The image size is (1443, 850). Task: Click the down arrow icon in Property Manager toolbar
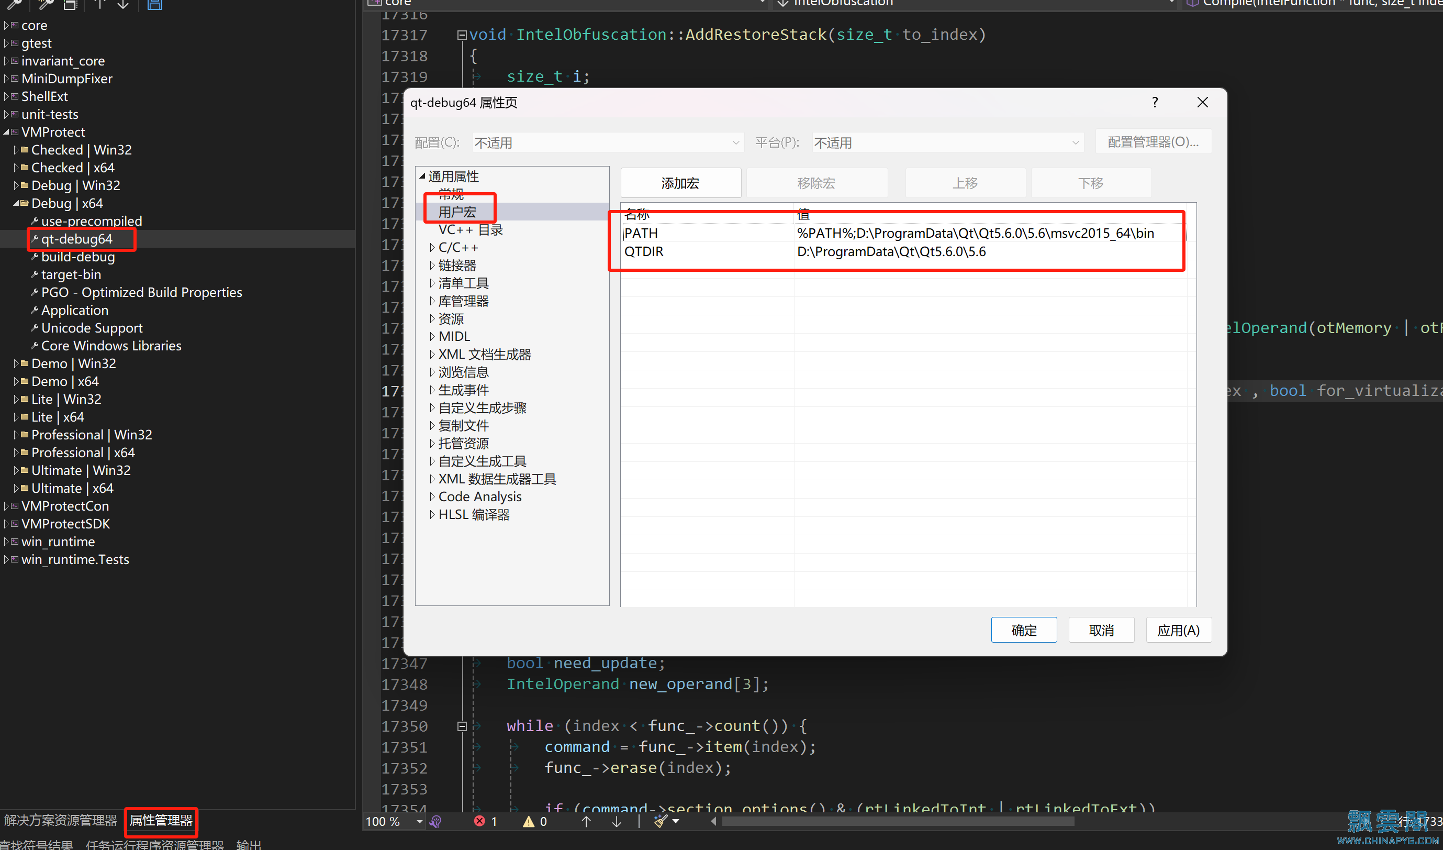(122, 5)
